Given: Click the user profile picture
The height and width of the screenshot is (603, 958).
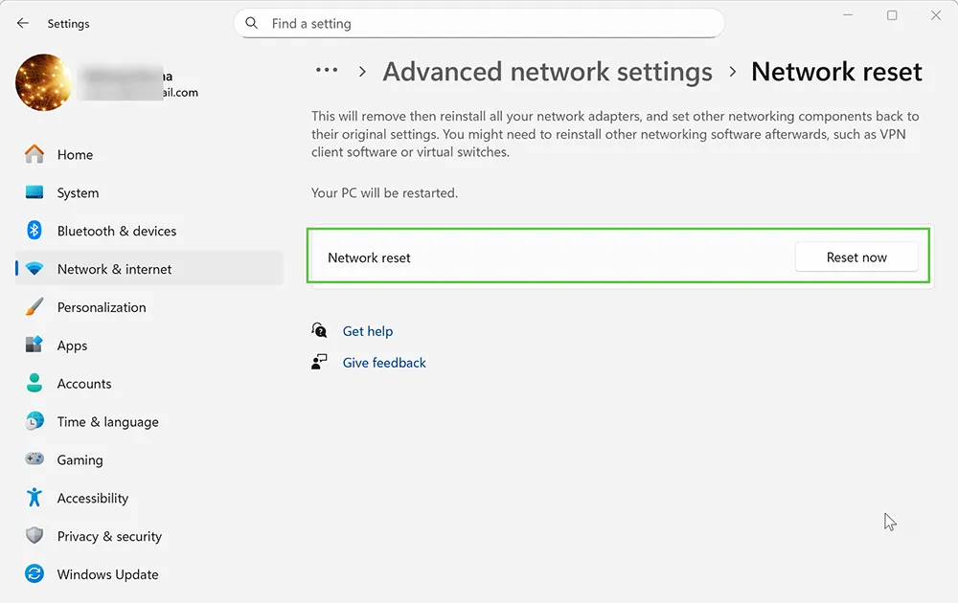Looking at the screenshot, I should click(43, 83).
